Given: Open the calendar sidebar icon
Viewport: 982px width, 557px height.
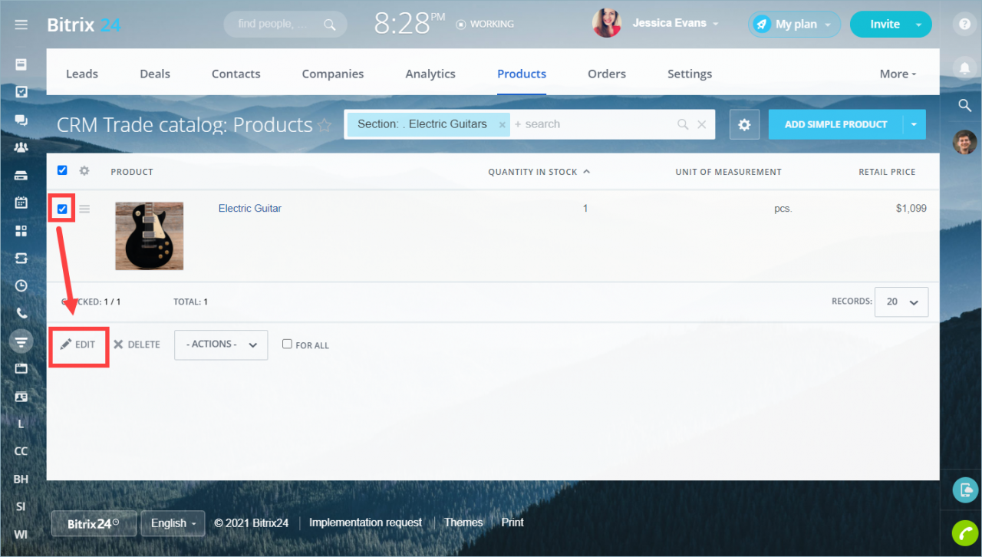Looking at the screenshot, I should click(x=21, y=203).
